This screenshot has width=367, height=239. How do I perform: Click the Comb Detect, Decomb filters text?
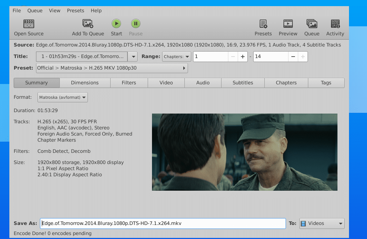(x=64, y=151)
